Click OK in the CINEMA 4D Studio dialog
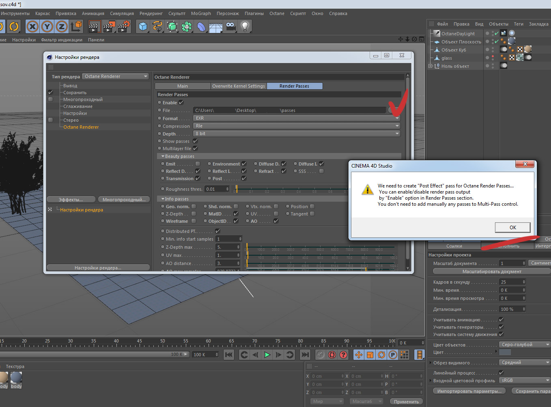The height and width of the screenshot is (407, 551). [513, 228]
